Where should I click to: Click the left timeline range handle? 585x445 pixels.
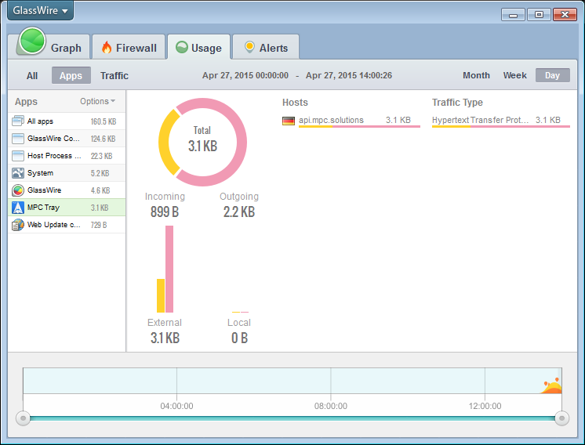click(23, 418)
